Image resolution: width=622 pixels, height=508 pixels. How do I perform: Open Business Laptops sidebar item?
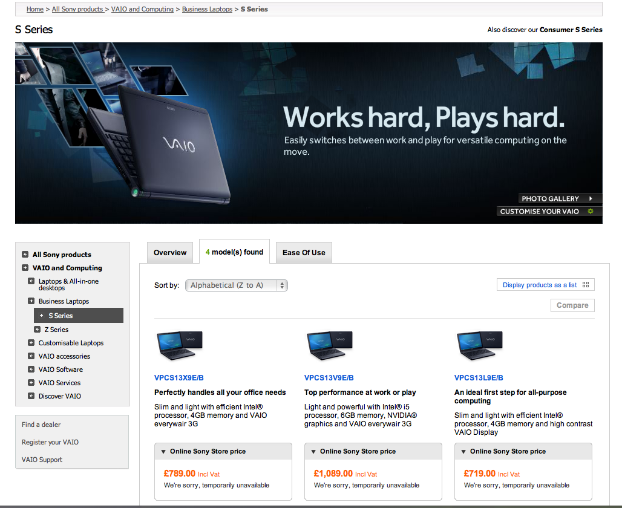[x=64, y=301]
